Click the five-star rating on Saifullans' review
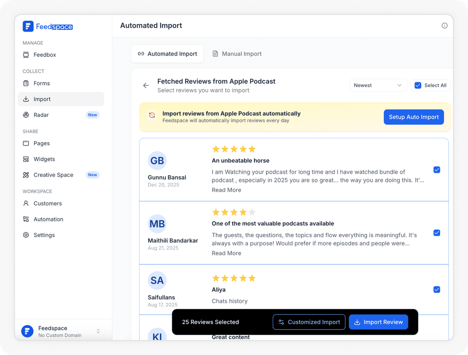 (x=234, y=278)
